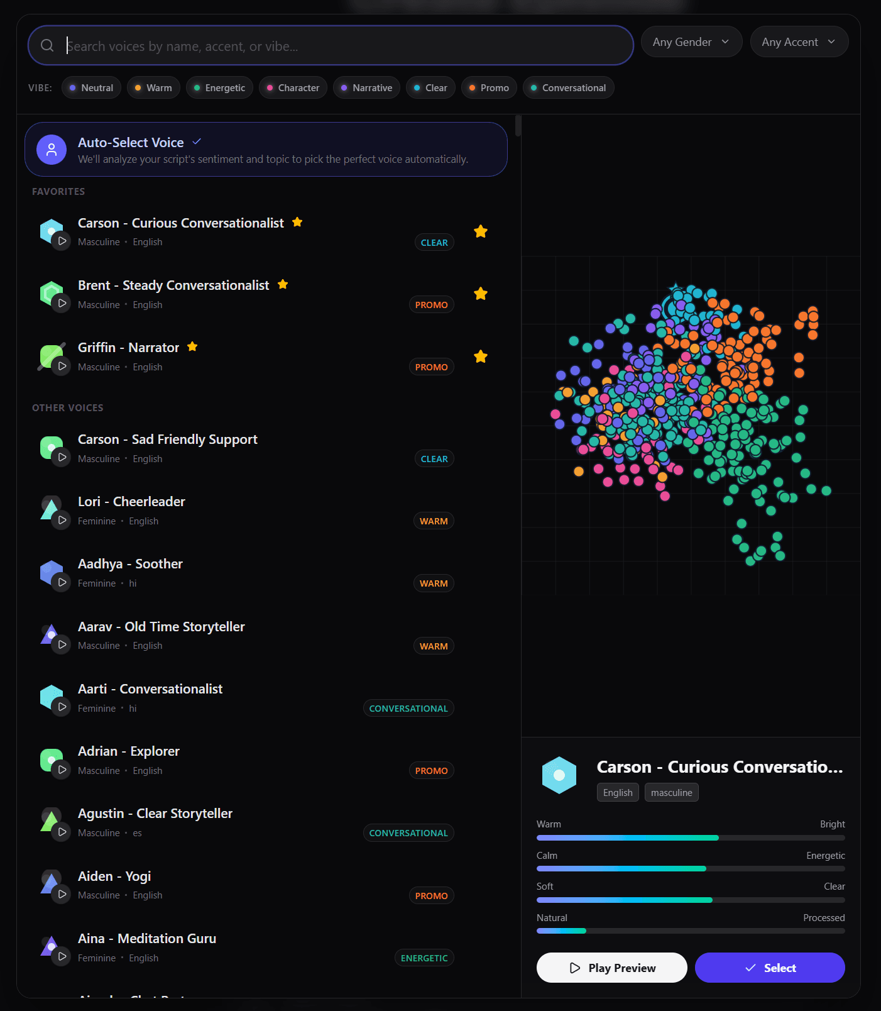Screen dimensions: 881x1011
Task: Click the Warm to Bright slider bar
Action: tap(690, 838)
